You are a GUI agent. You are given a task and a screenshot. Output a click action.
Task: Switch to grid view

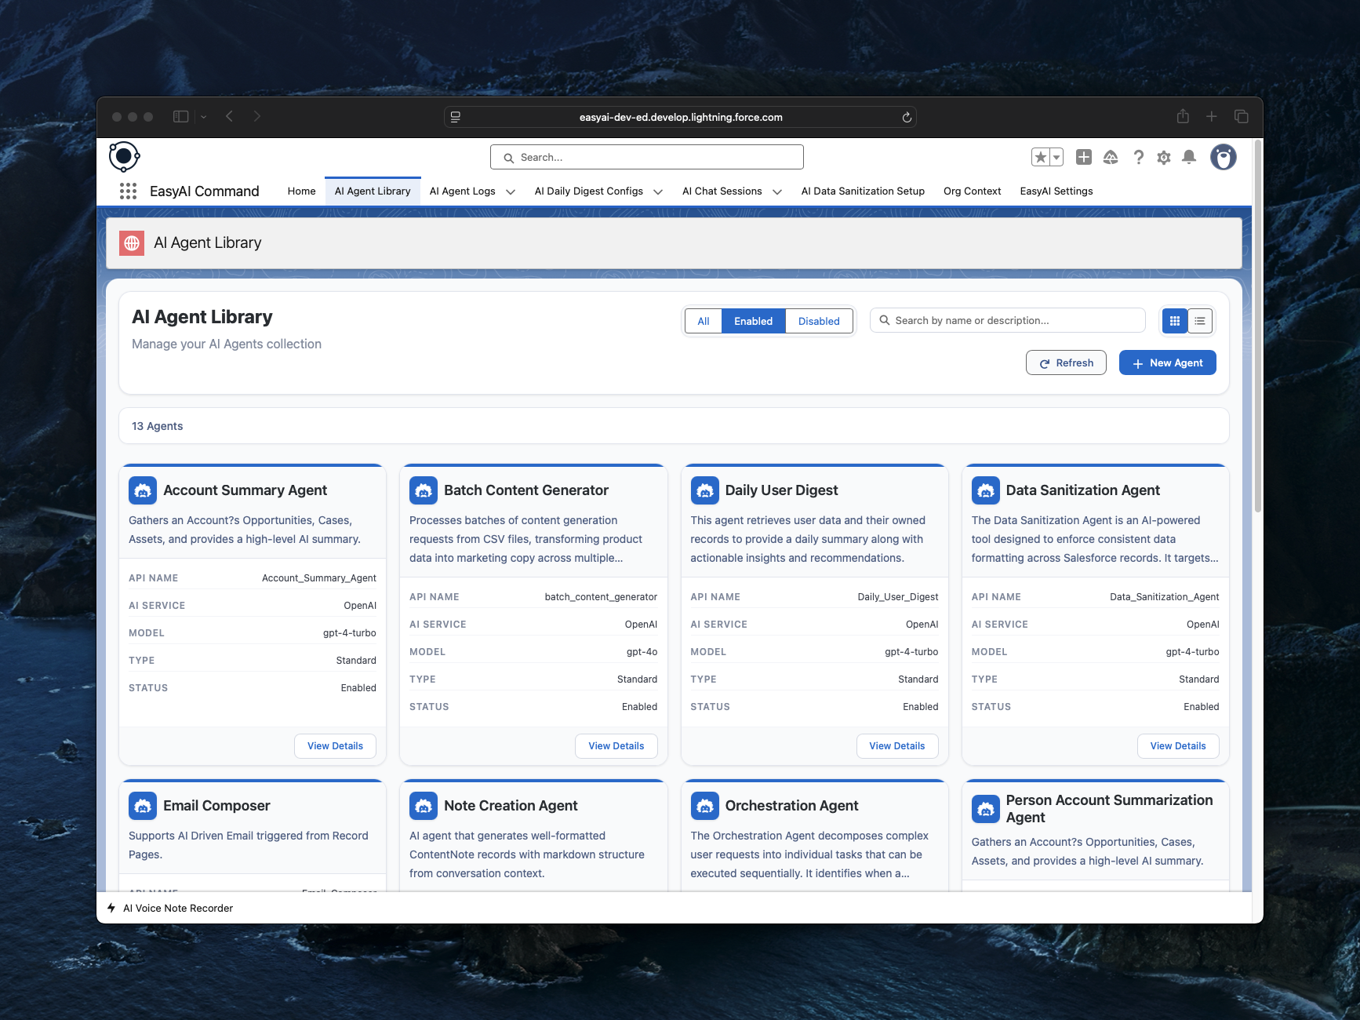point(1175,321)
